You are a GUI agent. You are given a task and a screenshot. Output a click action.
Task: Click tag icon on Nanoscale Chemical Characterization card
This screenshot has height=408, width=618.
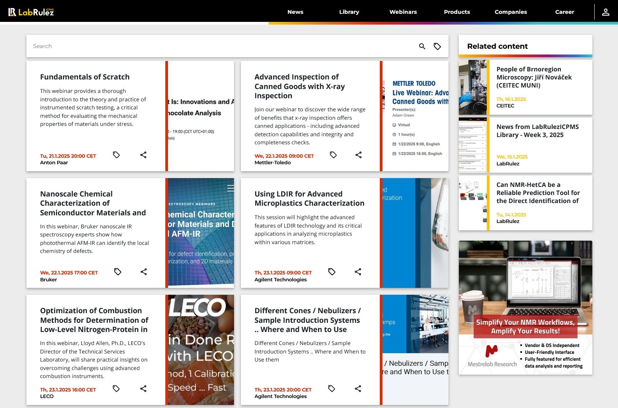click(118, 272)
